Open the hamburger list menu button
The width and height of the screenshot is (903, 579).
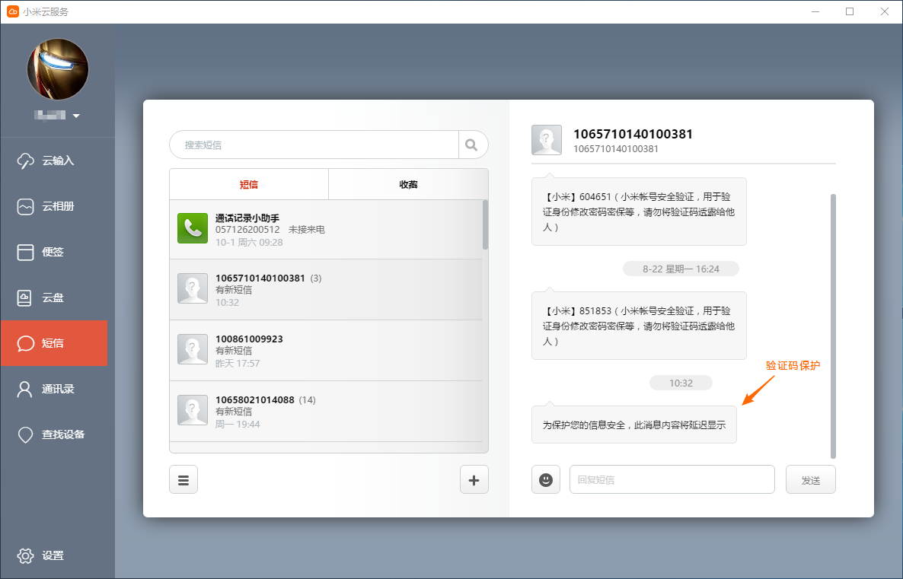pos(183,479)
